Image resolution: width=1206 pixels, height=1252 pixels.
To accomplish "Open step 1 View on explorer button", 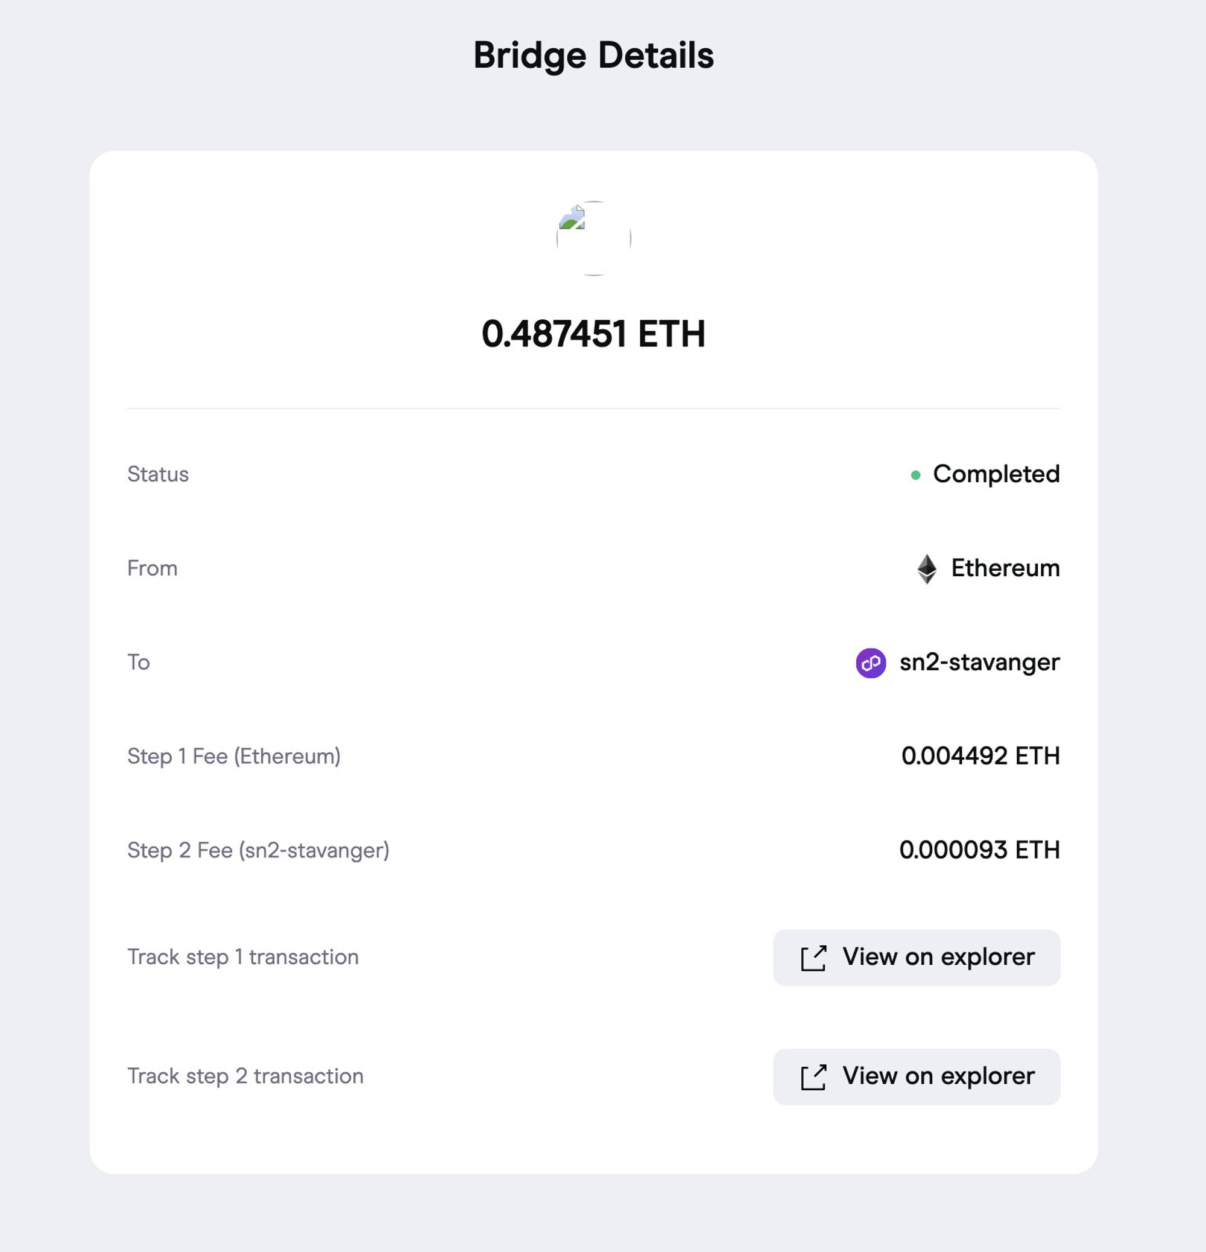I will coord(917,958).
